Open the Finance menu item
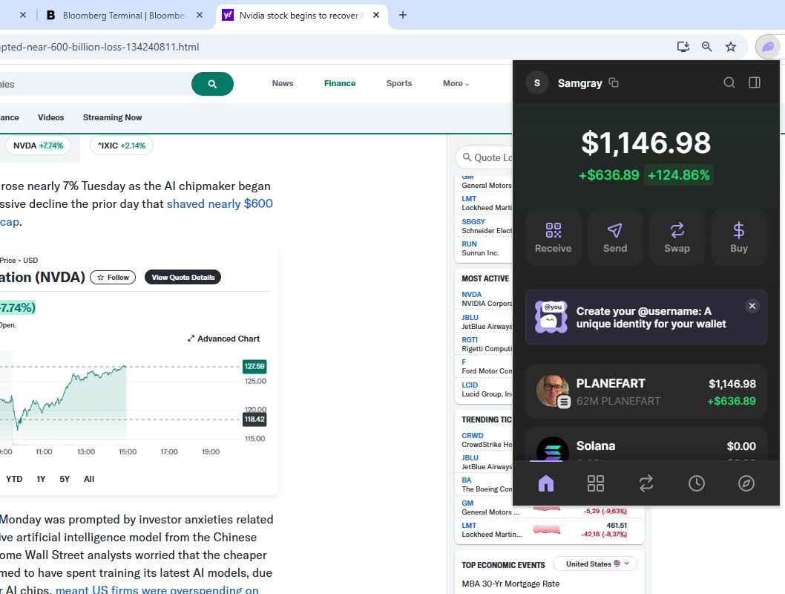Screen dimensions: 785x594 coord(339,83)
